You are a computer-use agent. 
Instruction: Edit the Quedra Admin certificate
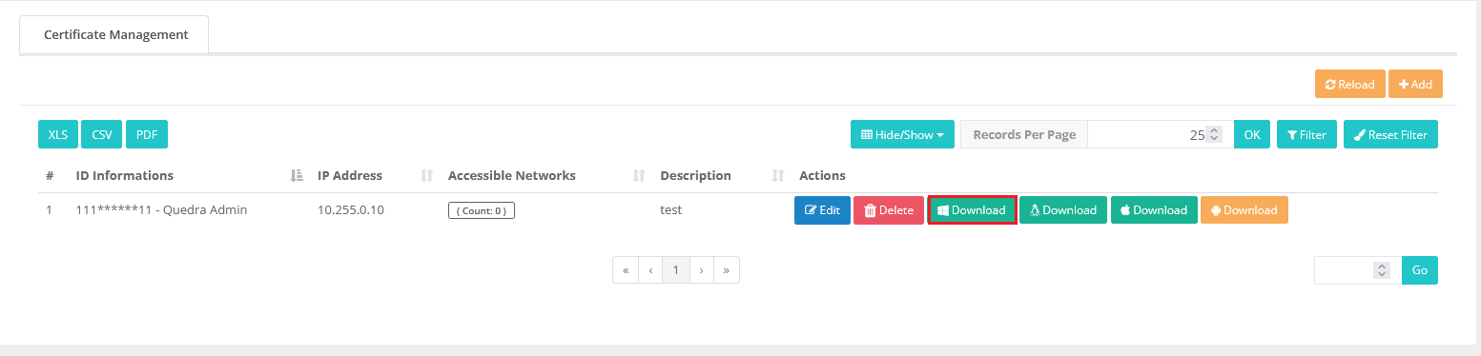(822, 210)
